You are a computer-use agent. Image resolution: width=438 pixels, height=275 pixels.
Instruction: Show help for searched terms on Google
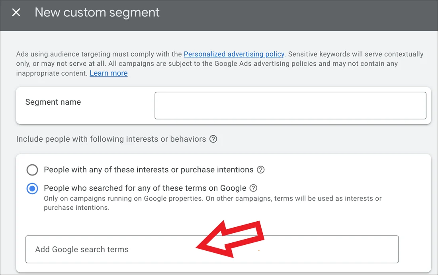(x=253, y=188)
